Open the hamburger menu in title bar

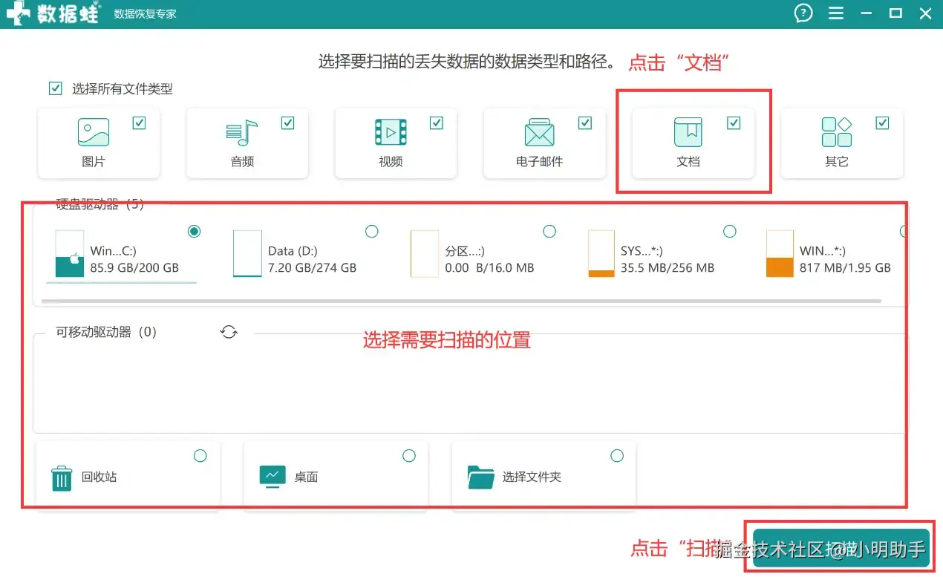(836, 13)
